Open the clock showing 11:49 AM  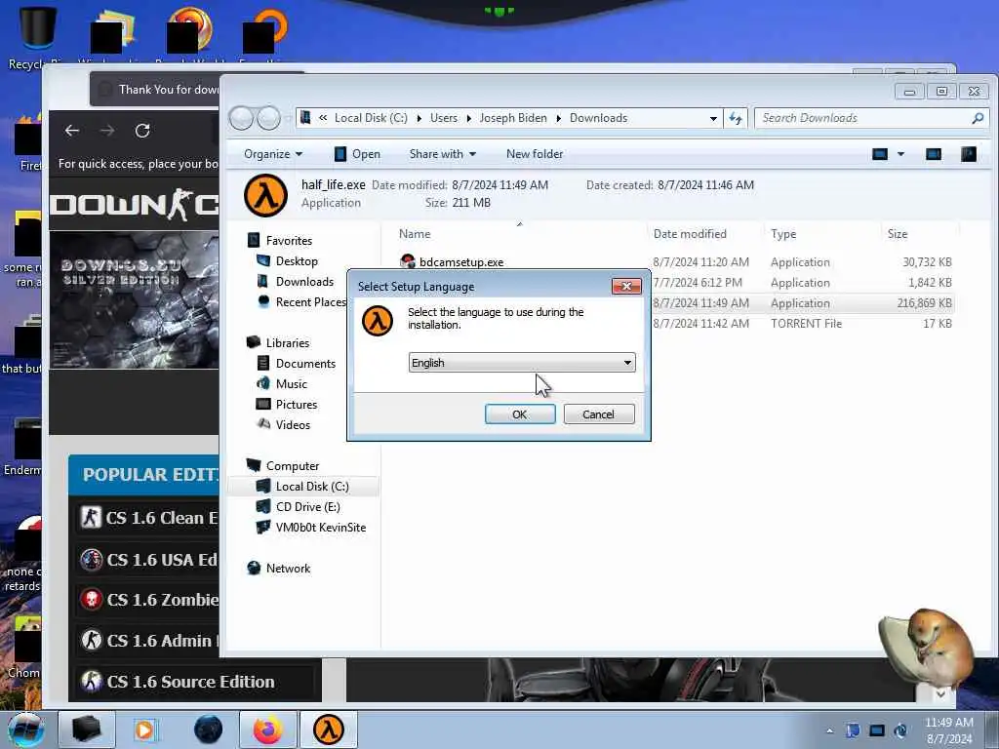(x=948, y=730)
